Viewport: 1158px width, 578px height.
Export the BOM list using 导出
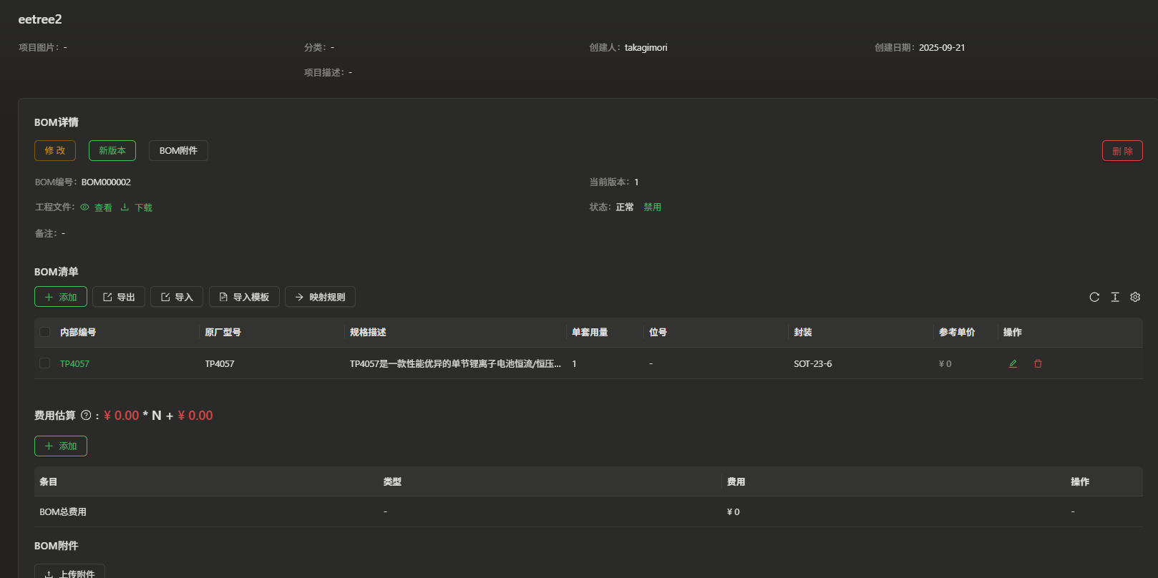[x=119, y=297]
